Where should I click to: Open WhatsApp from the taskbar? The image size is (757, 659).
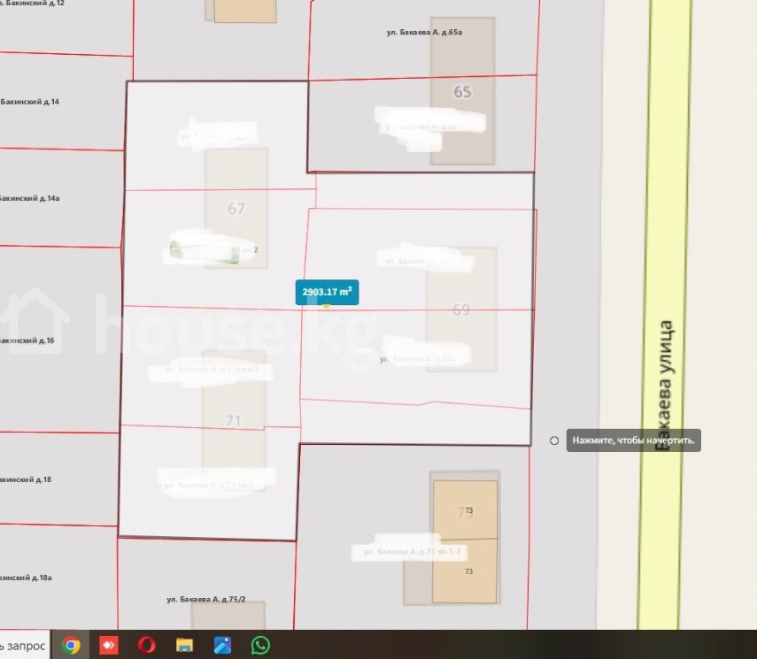pyautogui.click(x=260, y=645)
